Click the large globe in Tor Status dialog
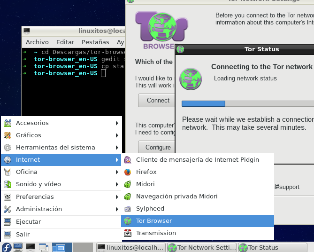Image resolution: width=314 pixels, height=252 pixels. (191, 79)
